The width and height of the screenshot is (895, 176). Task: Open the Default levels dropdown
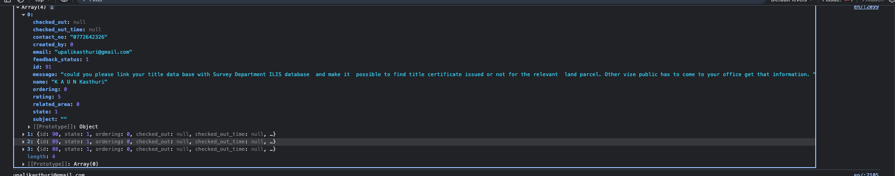[x=791, y=1]
